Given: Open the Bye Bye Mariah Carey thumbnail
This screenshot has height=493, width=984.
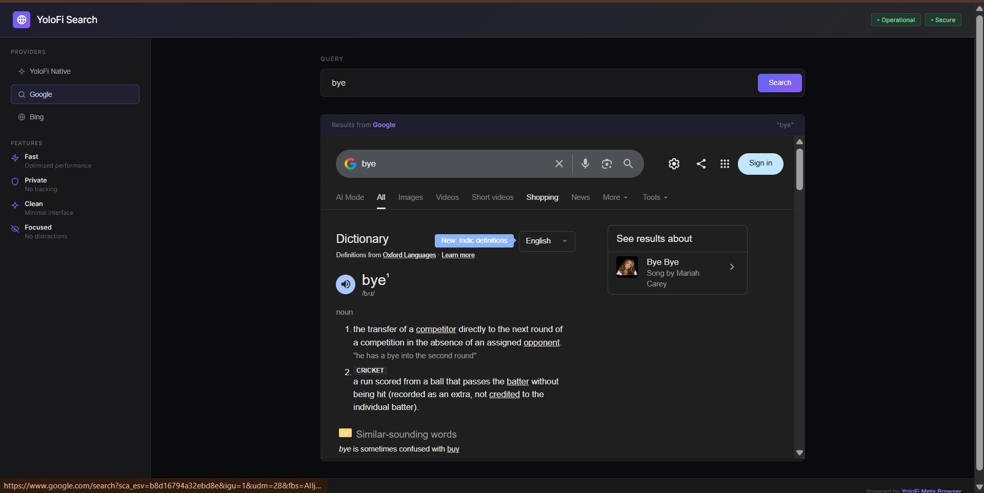Looking at the screenshot, I should [x=627, y=267].
